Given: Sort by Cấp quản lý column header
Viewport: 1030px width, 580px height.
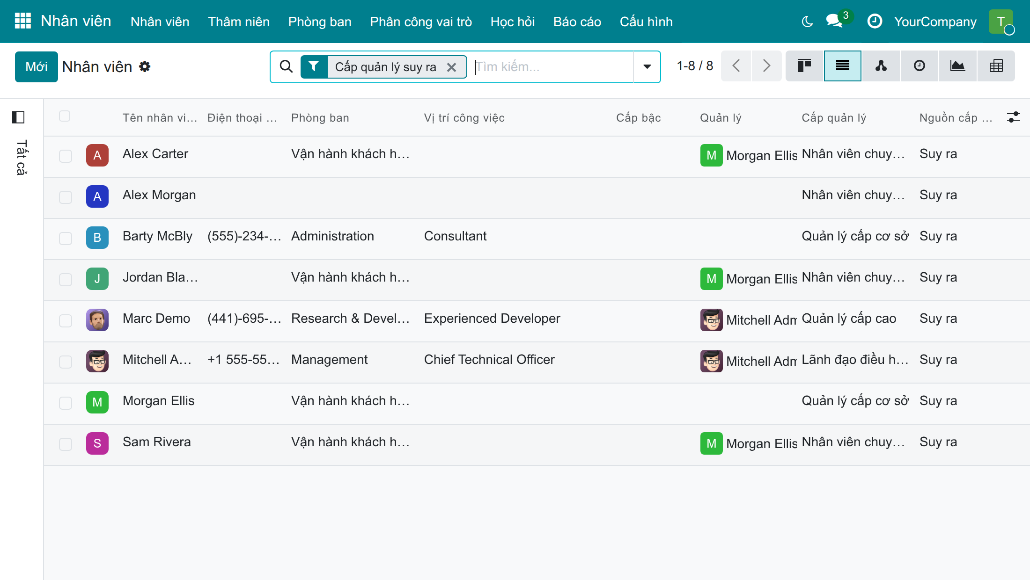Looking at the screenshot, I should click(834, 118).
